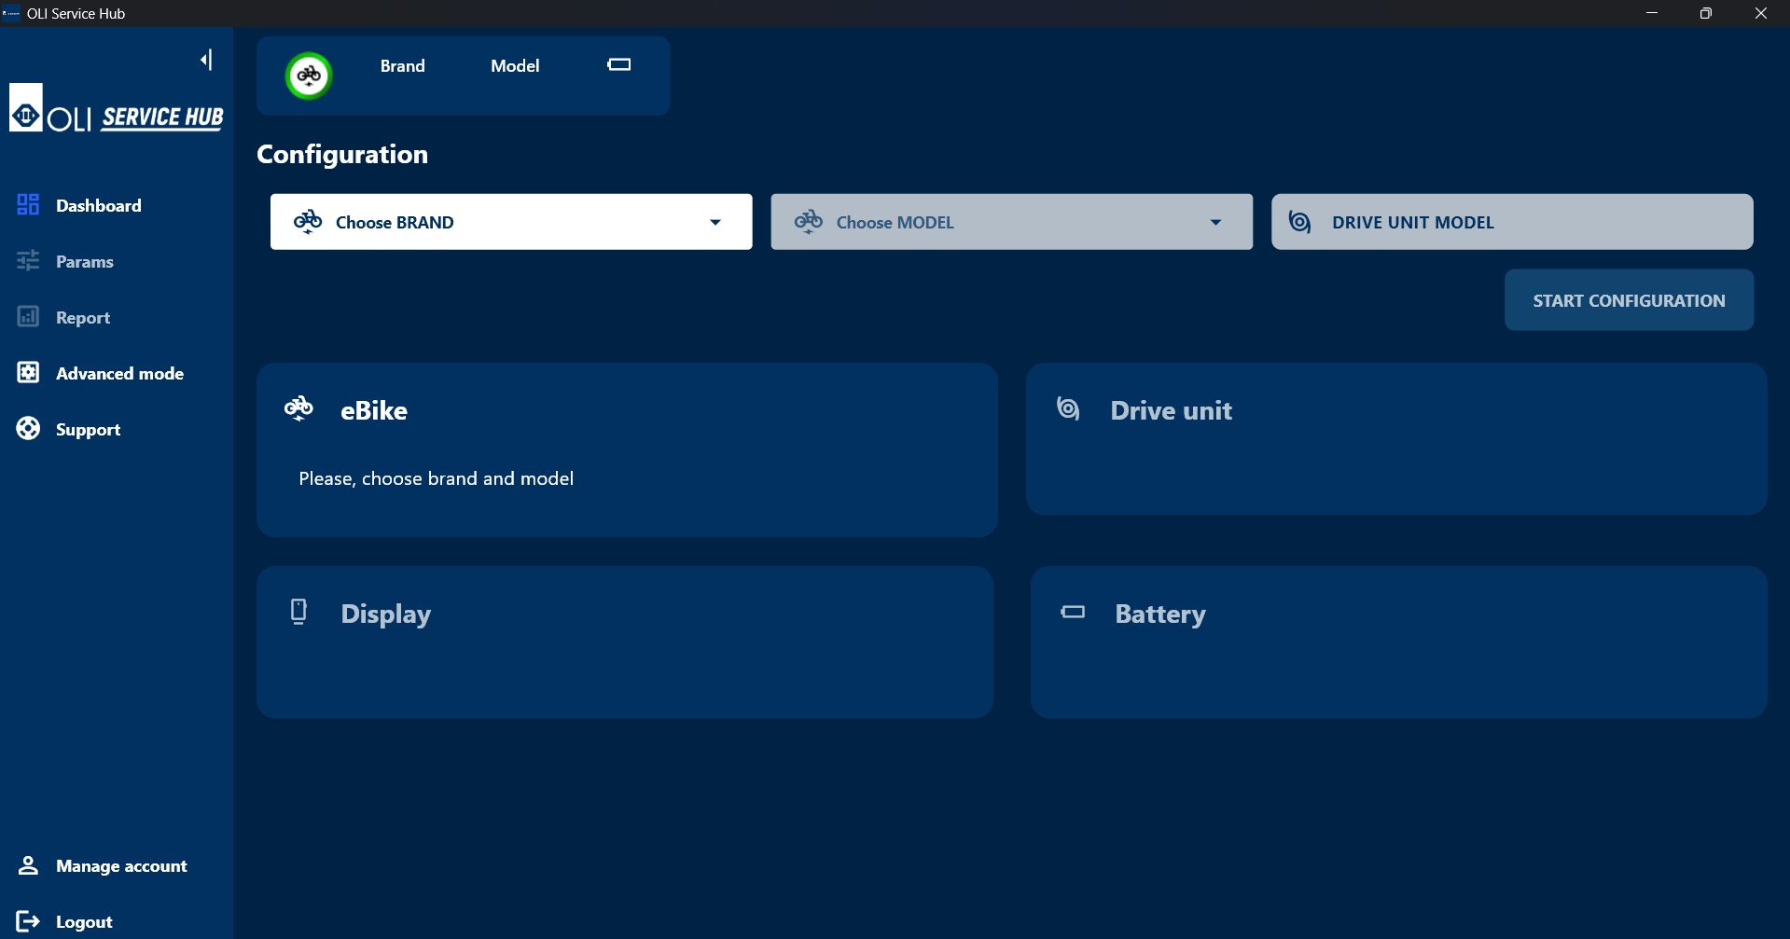Open the Choose MODEL dropdown
Screen dimensions: 1790x939
point(1011,222)
